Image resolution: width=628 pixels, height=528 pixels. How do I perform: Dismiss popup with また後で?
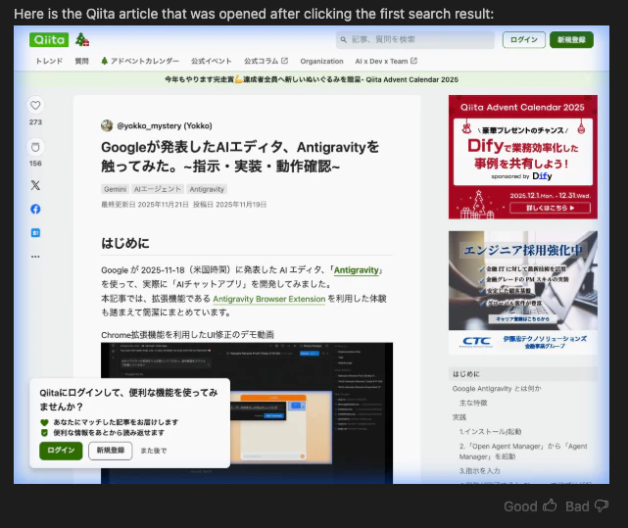click(x=154, y=451)
